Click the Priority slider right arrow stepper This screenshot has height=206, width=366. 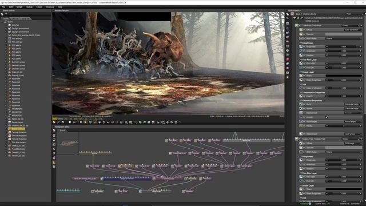pyautogui.click(x=361, y=126)
